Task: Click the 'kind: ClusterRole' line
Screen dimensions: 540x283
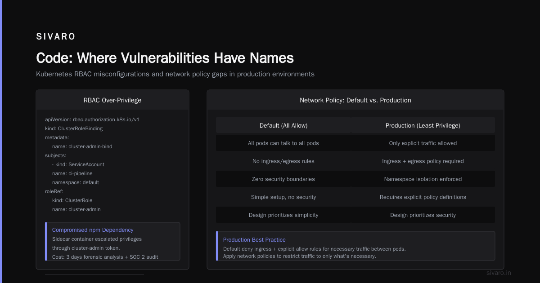Action: coord(72,200)
